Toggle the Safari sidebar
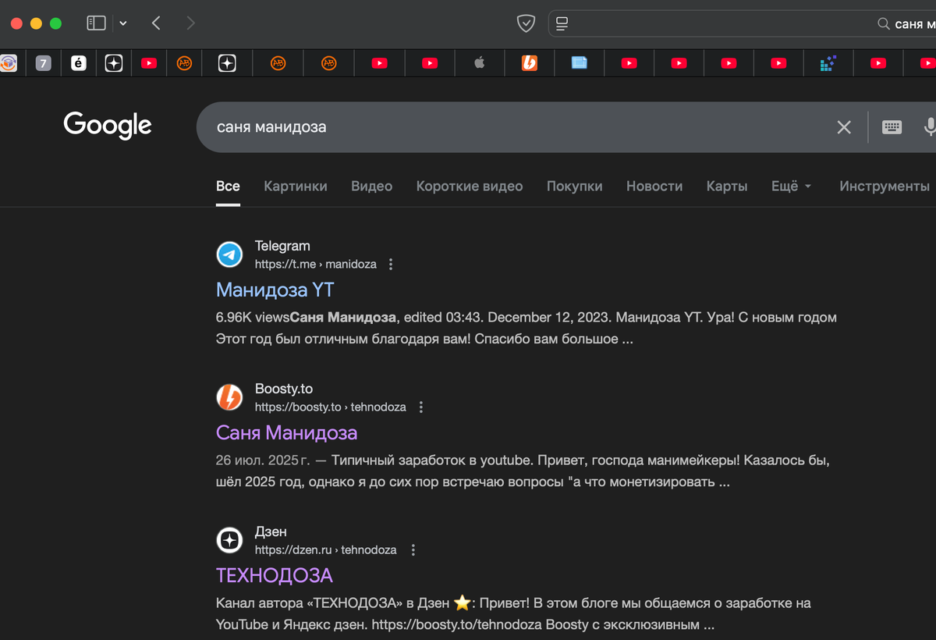The image size is (936, 640). pos(96,23)
